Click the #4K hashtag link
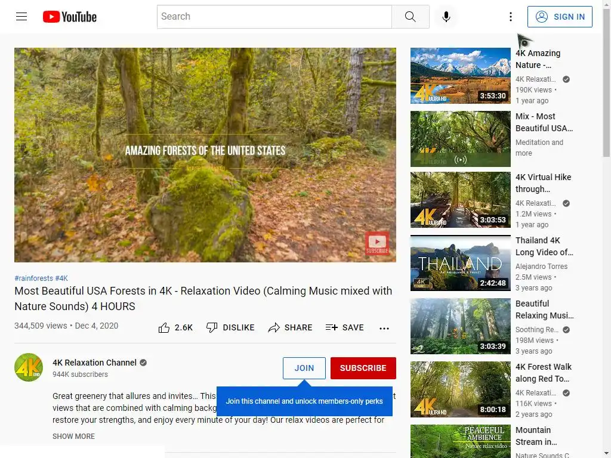 [x=61, y=278]
